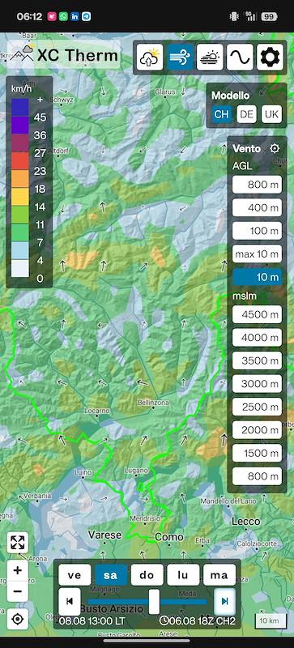Tap the Varese city label
Viewport: 294px width, 648px height.
click(105, 535)
